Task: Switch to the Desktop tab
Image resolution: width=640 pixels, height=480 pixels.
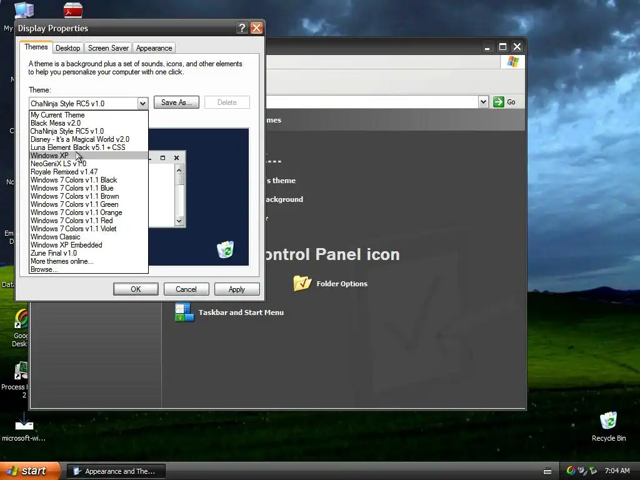Action: pos(67,47)
